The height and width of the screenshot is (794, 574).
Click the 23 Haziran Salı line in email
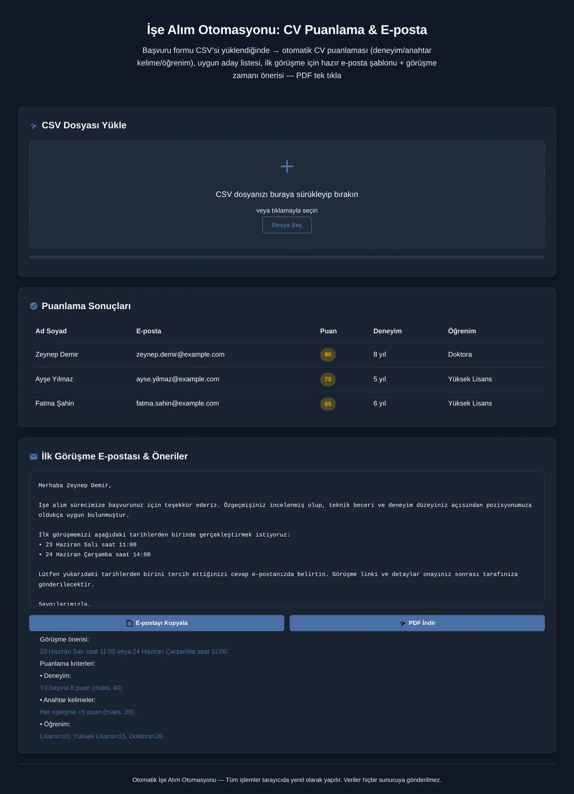pos(88,545)
